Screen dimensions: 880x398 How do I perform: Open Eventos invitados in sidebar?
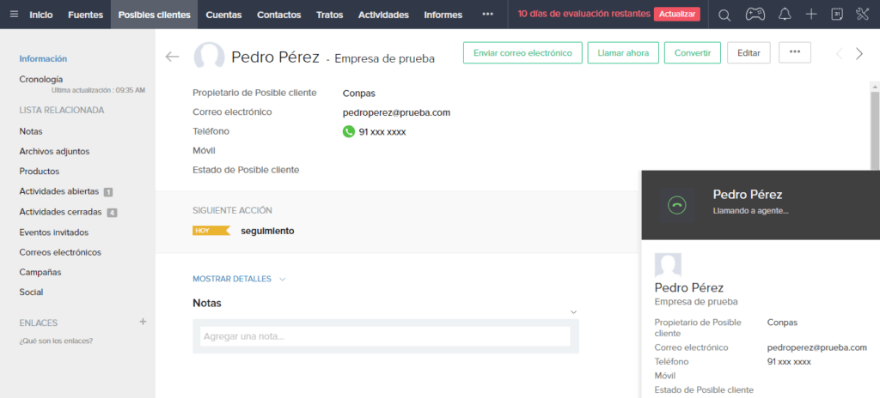(x=54, y=232)
